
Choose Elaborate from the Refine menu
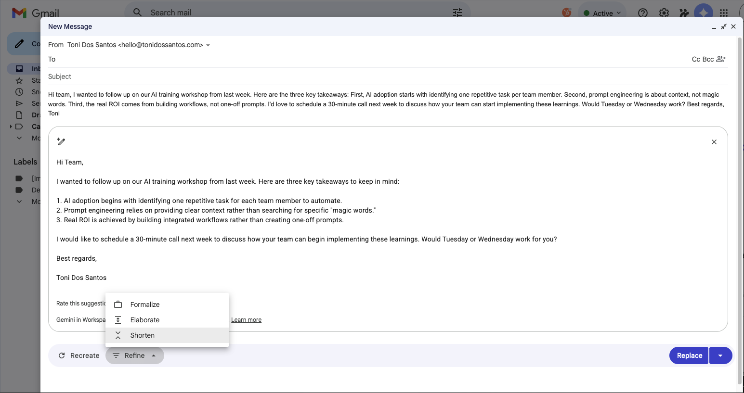click(144, 320)
